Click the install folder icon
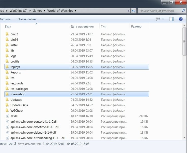The height and width of the screenshot is (153, 187). (x=7, y=45)
